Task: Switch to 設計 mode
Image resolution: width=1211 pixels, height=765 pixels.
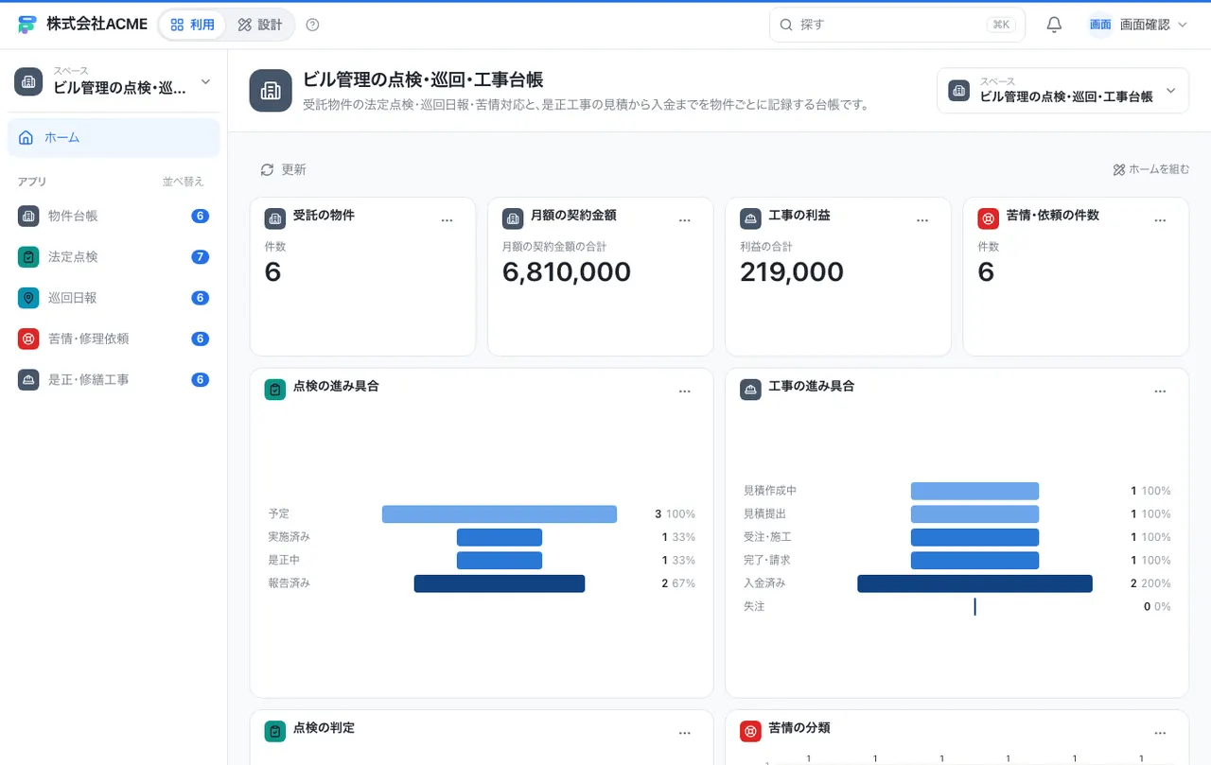Action: click(260, 25)
